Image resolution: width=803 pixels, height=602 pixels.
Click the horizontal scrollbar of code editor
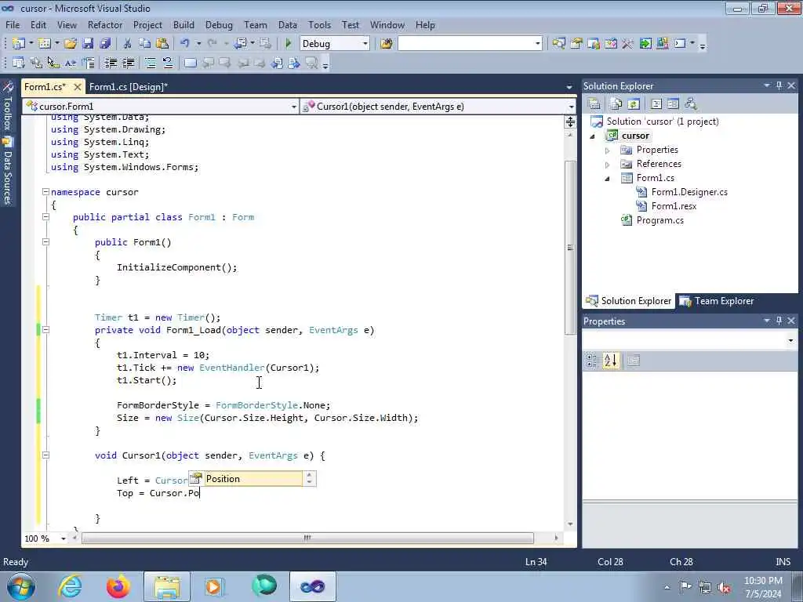point(307,538)
